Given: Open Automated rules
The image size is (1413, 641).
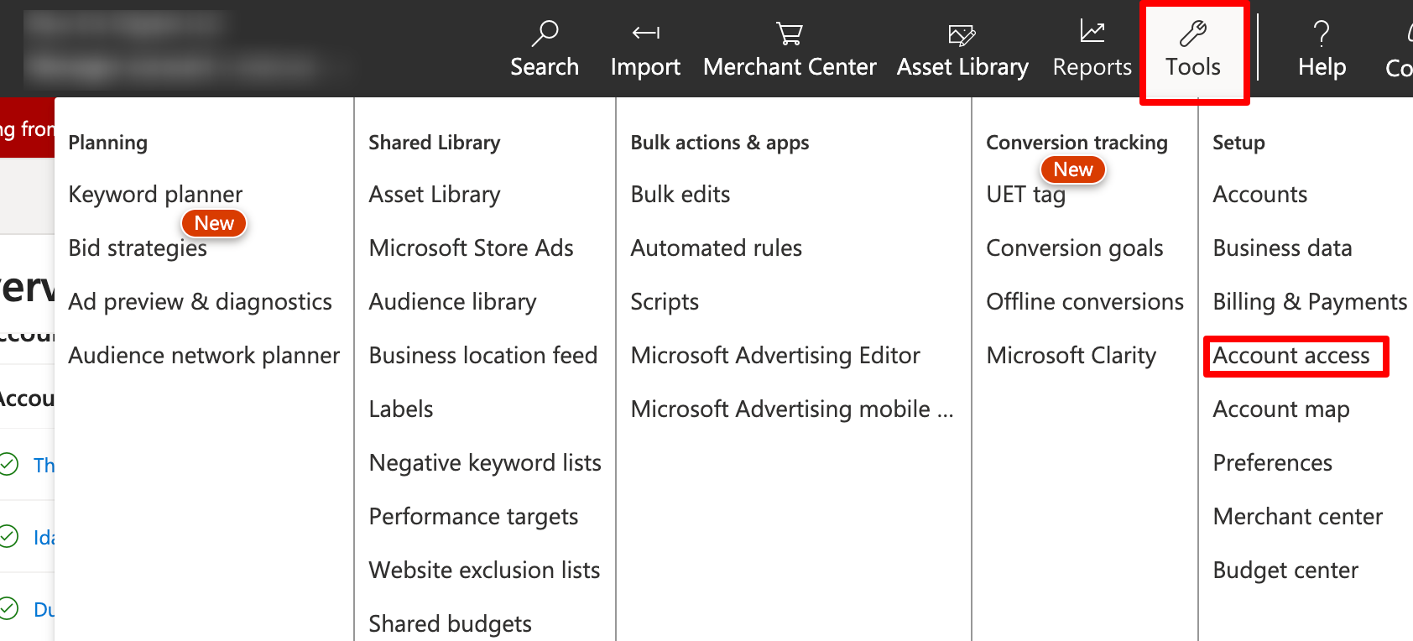Looking at the screenshot, I should (717, 248).
